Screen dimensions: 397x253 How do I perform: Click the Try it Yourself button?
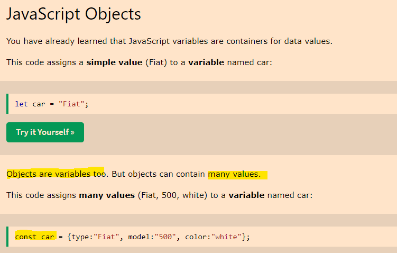point(45,132)
